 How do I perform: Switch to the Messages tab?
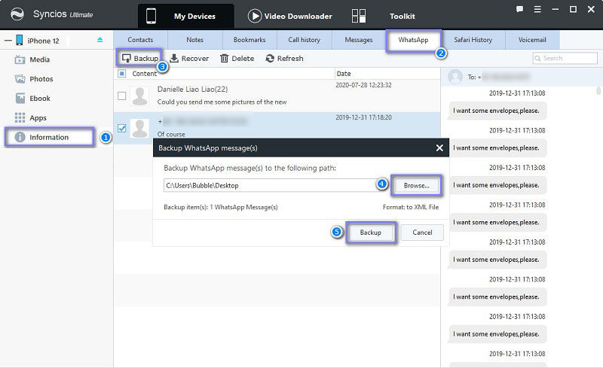(x=359, y=40)
